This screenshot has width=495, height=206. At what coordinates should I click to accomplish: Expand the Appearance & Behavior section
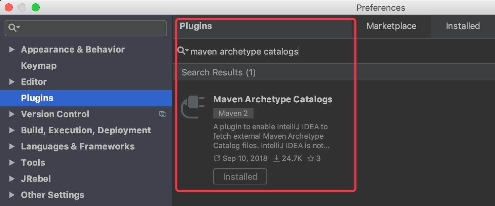click(12, 49)
